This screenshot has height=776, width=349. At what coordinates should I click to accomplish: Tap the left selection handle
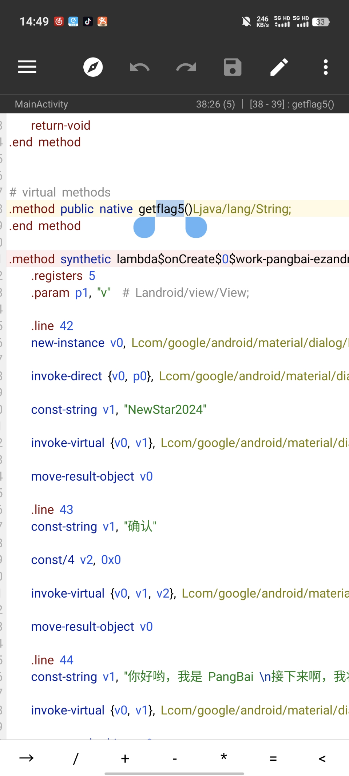tap(144, 227)
